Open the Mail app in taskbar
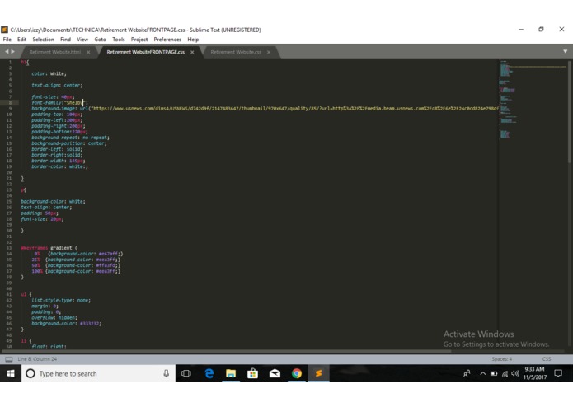Image resolution: width=573 pixels, height=407 pixels. pos(275,373)
